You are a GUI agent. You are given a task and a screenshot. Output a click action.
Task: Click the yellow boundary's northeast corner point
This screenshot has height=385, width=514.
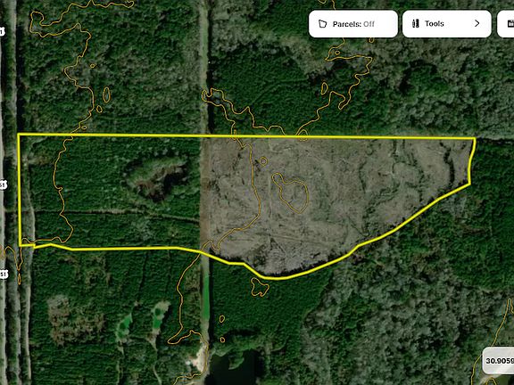[x=475, y=138]
